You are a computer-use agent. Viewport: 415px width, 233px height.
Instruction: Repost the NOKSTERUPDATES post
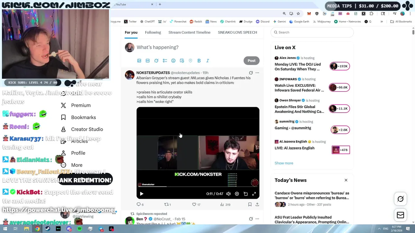168,205
